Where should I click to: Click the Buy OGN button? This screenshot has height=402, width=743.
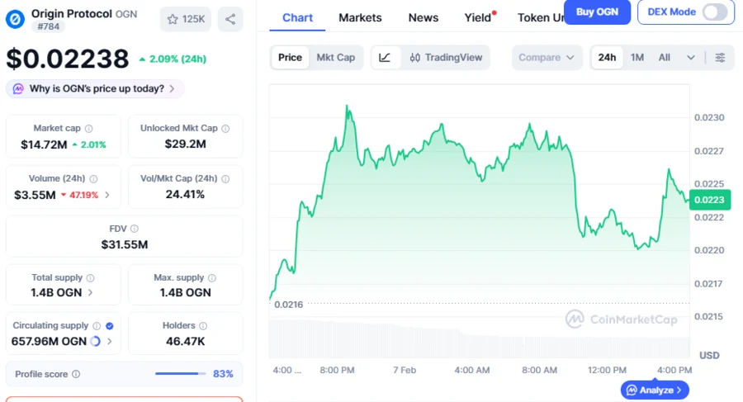pos(597,12)
